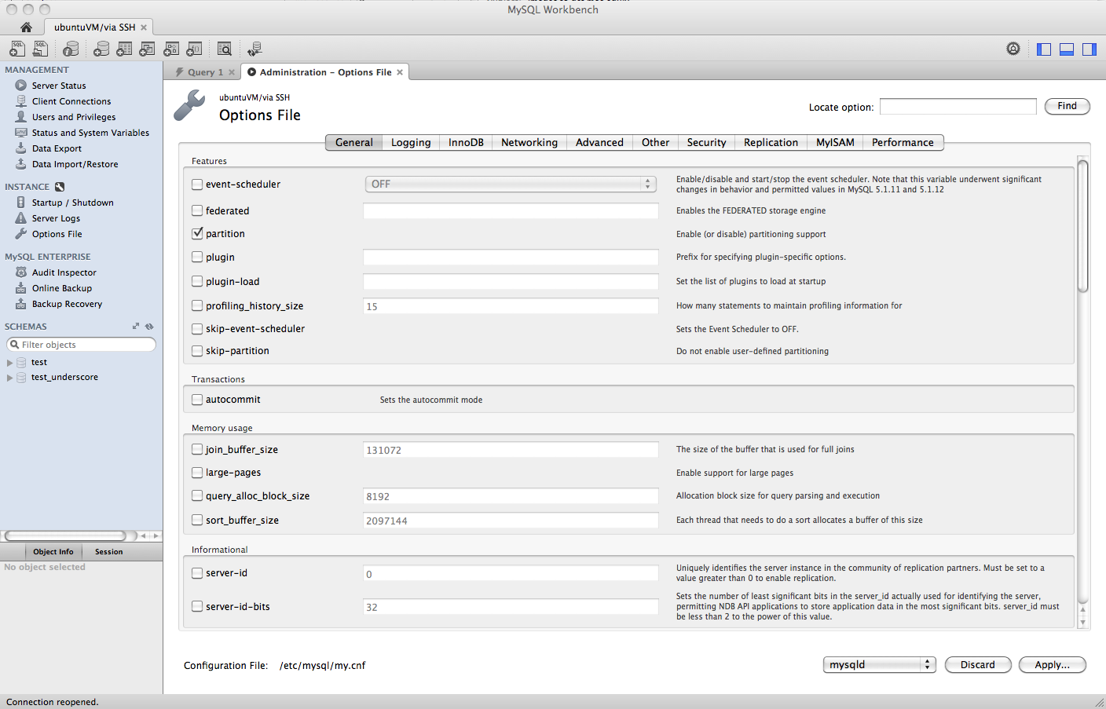Click the create new table icon

coord(124,49)
